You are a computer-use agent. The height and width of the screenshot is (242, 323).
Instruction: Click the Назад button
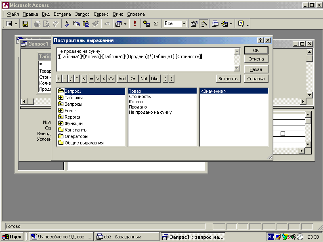256,69
